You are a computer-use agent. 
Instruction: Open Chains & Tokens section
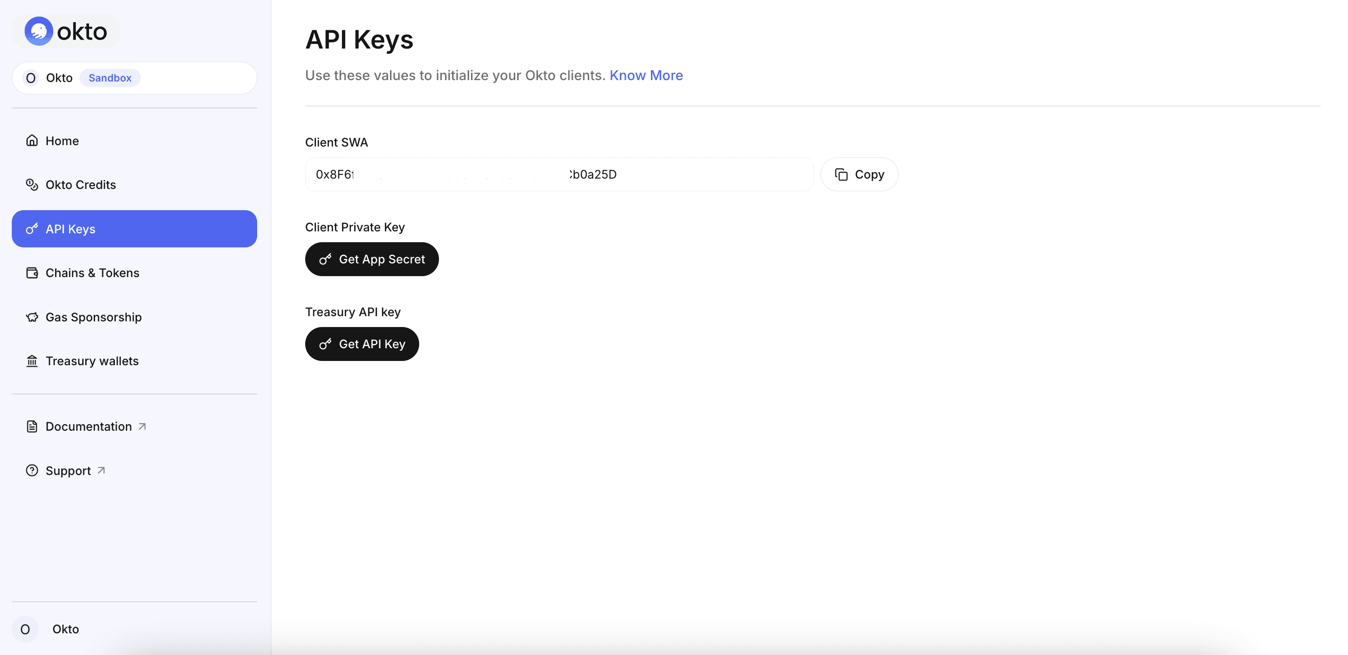pyautogui.click(x=135, y=273)
